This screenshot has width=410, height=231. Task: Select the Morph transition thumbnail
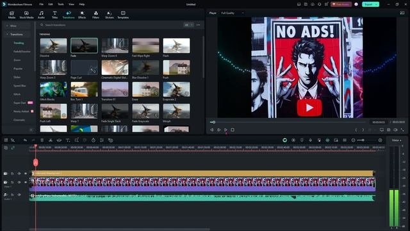pyautogui.click(x=177, y=111)
